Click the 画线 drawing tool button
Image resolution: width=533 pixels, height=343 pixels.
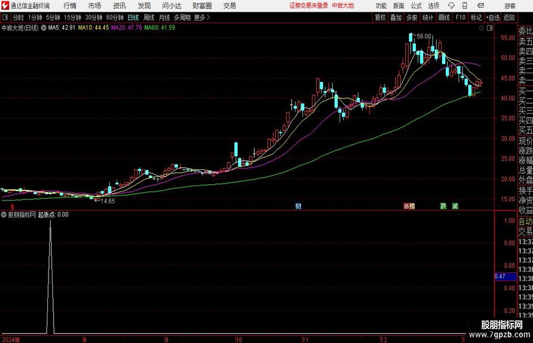point(444,17)
